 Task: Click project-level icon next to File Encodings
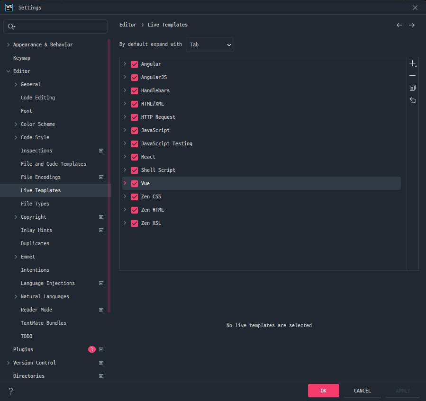tap(101, 177)
